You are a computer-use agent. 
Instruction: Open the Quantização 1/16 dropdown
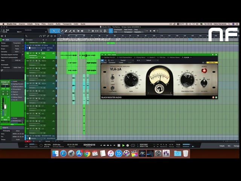tap(118, 32)
